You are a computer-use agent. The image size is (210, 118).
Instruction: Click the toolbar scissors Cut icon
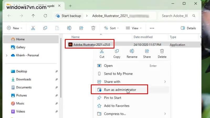(x=33, y=28)
